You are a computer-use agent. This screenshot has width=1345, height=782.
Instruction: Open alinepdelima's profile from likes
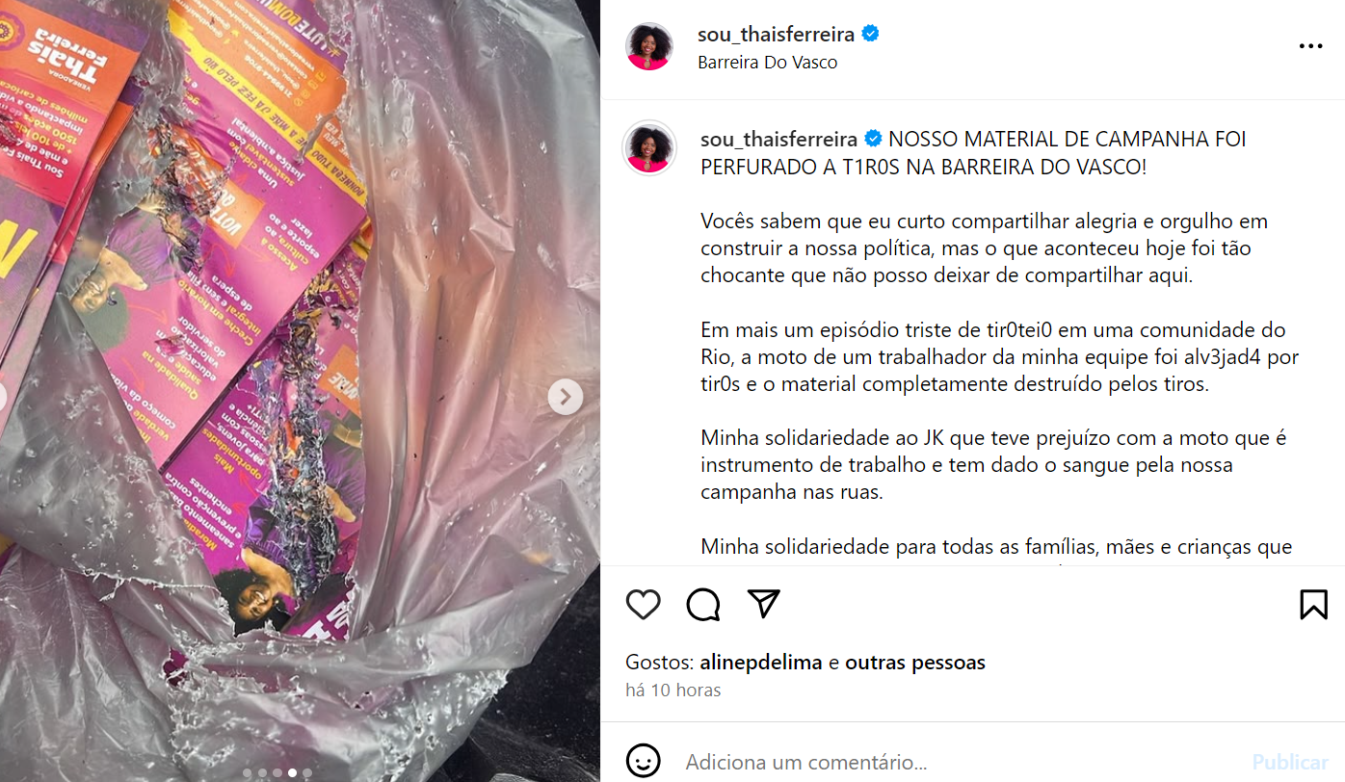(760, 663)
